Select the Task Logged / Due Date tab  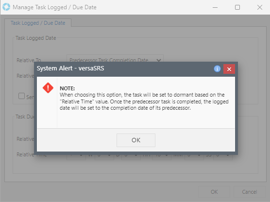click(38, 23)
